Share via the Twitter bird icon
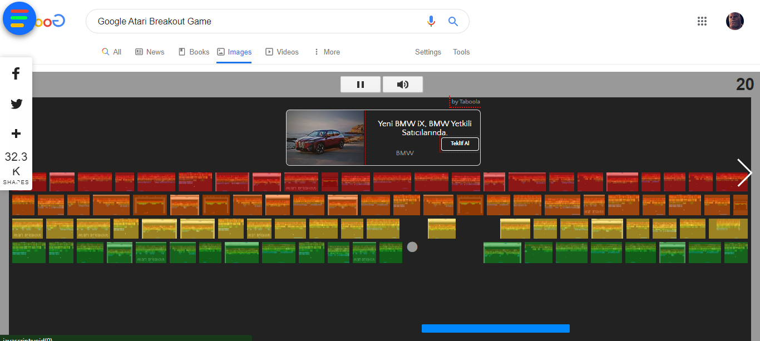 coord(16,103)
